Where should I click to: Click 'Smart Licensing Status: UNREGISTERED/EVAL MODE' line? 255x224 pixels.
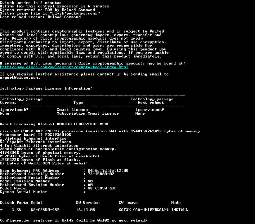(x=55, y=124)
